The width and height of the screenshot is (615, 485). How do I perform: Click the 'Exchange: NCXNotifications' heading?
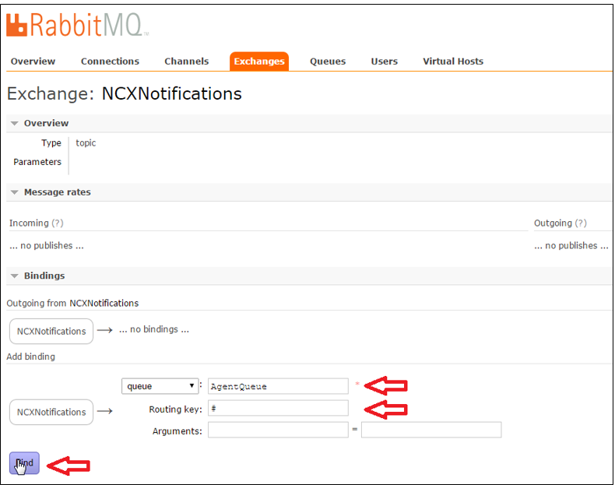tap(125, 93)
